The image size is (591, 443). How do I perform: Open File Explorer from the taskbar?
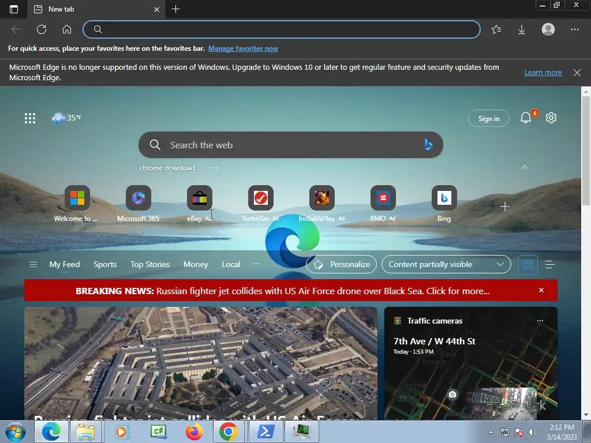point(85,431)
